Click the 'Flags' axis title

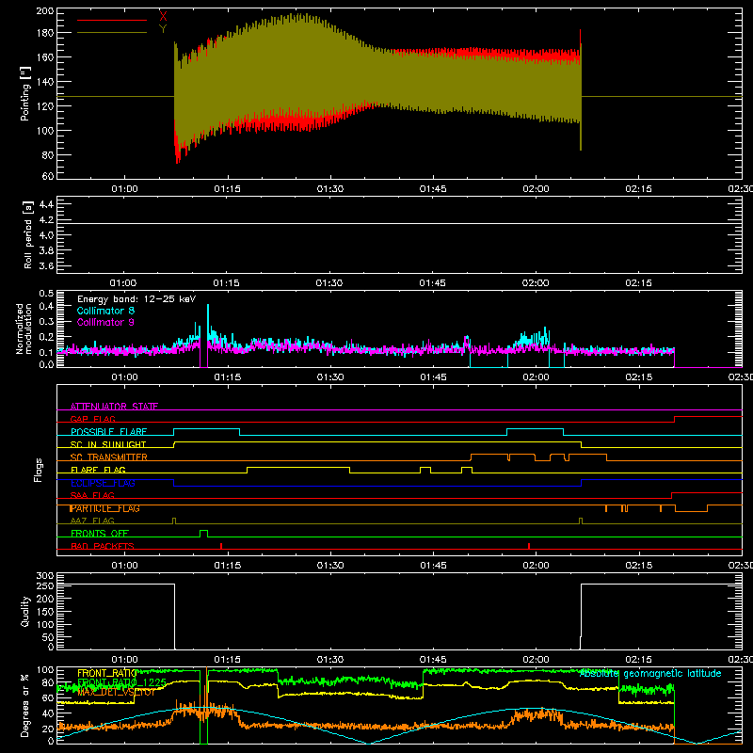tap(38, 470)
